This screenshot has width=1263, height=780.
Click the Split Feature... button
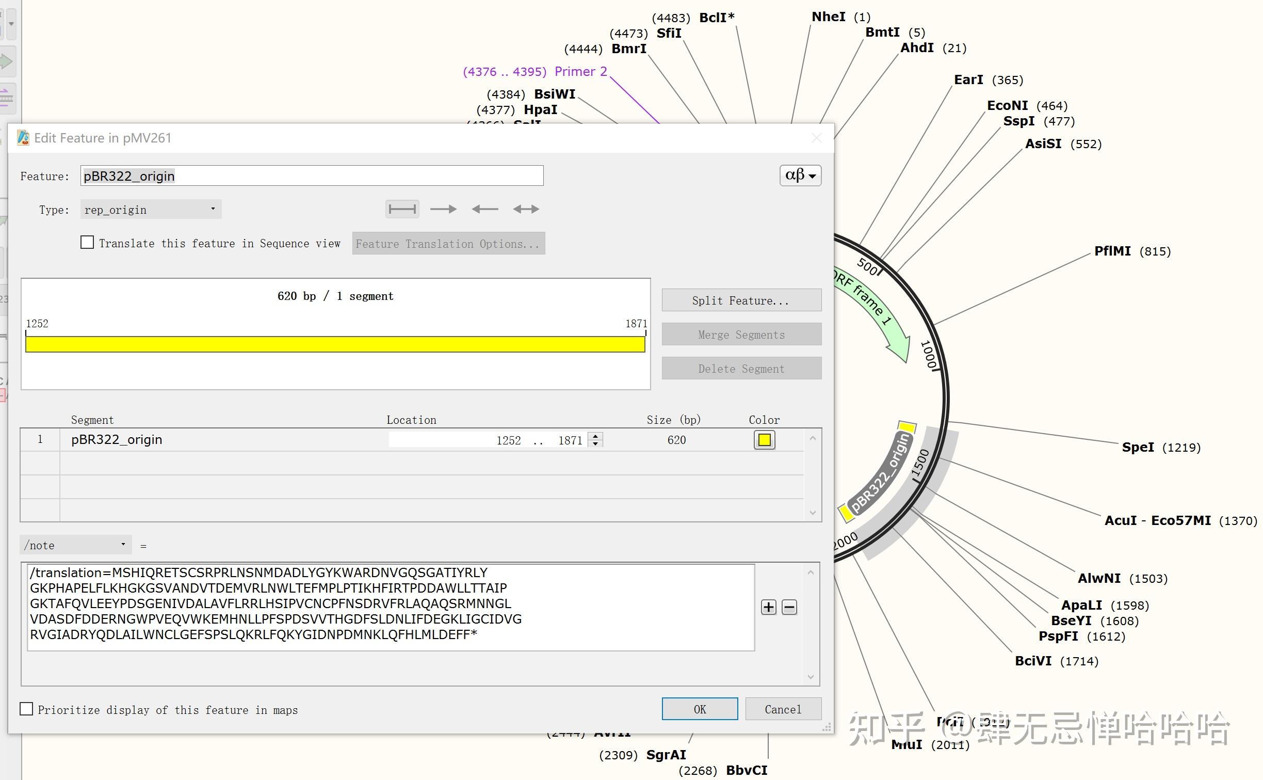pos(741,300)
